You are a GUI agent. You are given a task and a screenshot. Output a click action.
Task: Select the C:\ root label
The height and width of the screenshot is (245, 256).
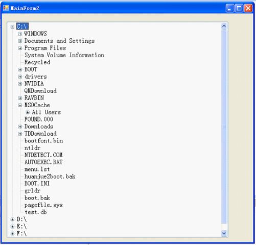22,27
